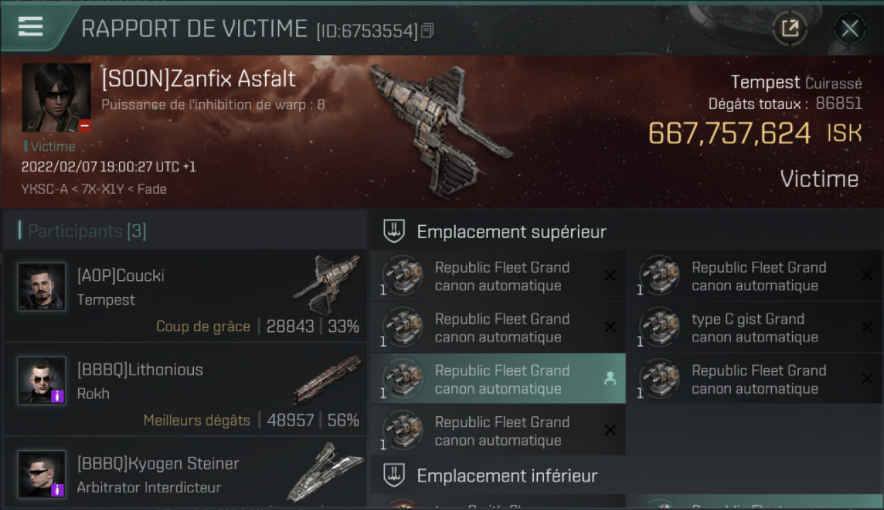884x510 pixels.
Task: View Zanfix Asfalt's portrait
Action: (56, 97)
